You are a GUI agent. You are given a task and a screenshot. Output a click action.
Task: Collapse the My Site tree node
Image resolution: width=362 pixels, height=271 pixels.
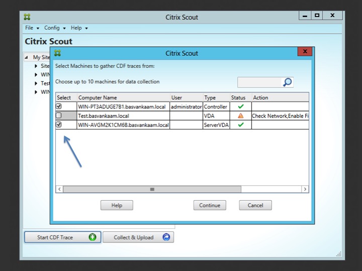[x=26, y=57]
